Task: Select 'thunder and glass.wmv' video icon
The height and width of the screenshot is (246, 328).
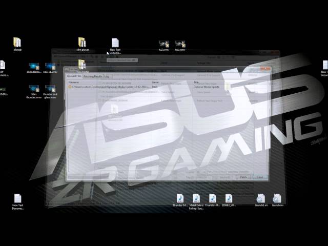Action: (50, 92)
